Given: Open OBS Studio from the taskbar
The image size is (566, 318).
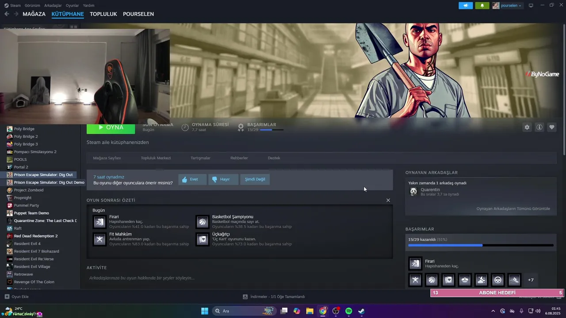Looking at the screenshot, I should (336, 311).
